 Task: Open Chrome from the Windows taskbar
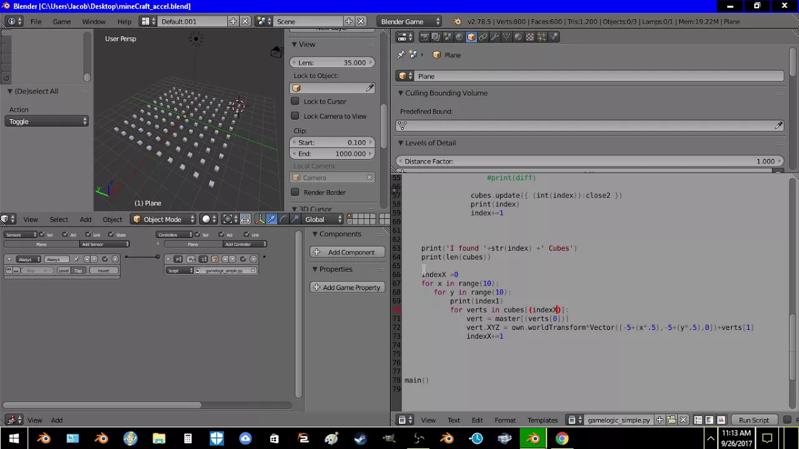[x=562, y=438]
